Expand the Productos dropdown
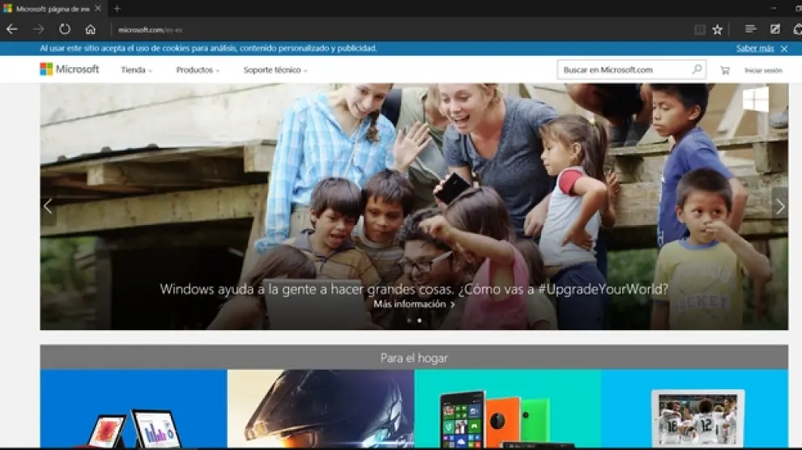802x450 pixels. tap(198, 70)
